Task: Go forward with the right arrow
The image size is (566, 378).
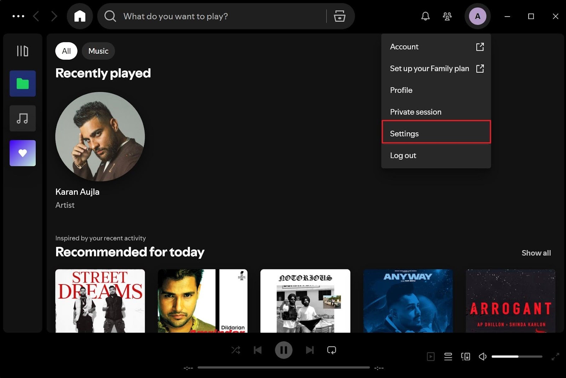Action: pyautogui.click(x=54, y=16)
